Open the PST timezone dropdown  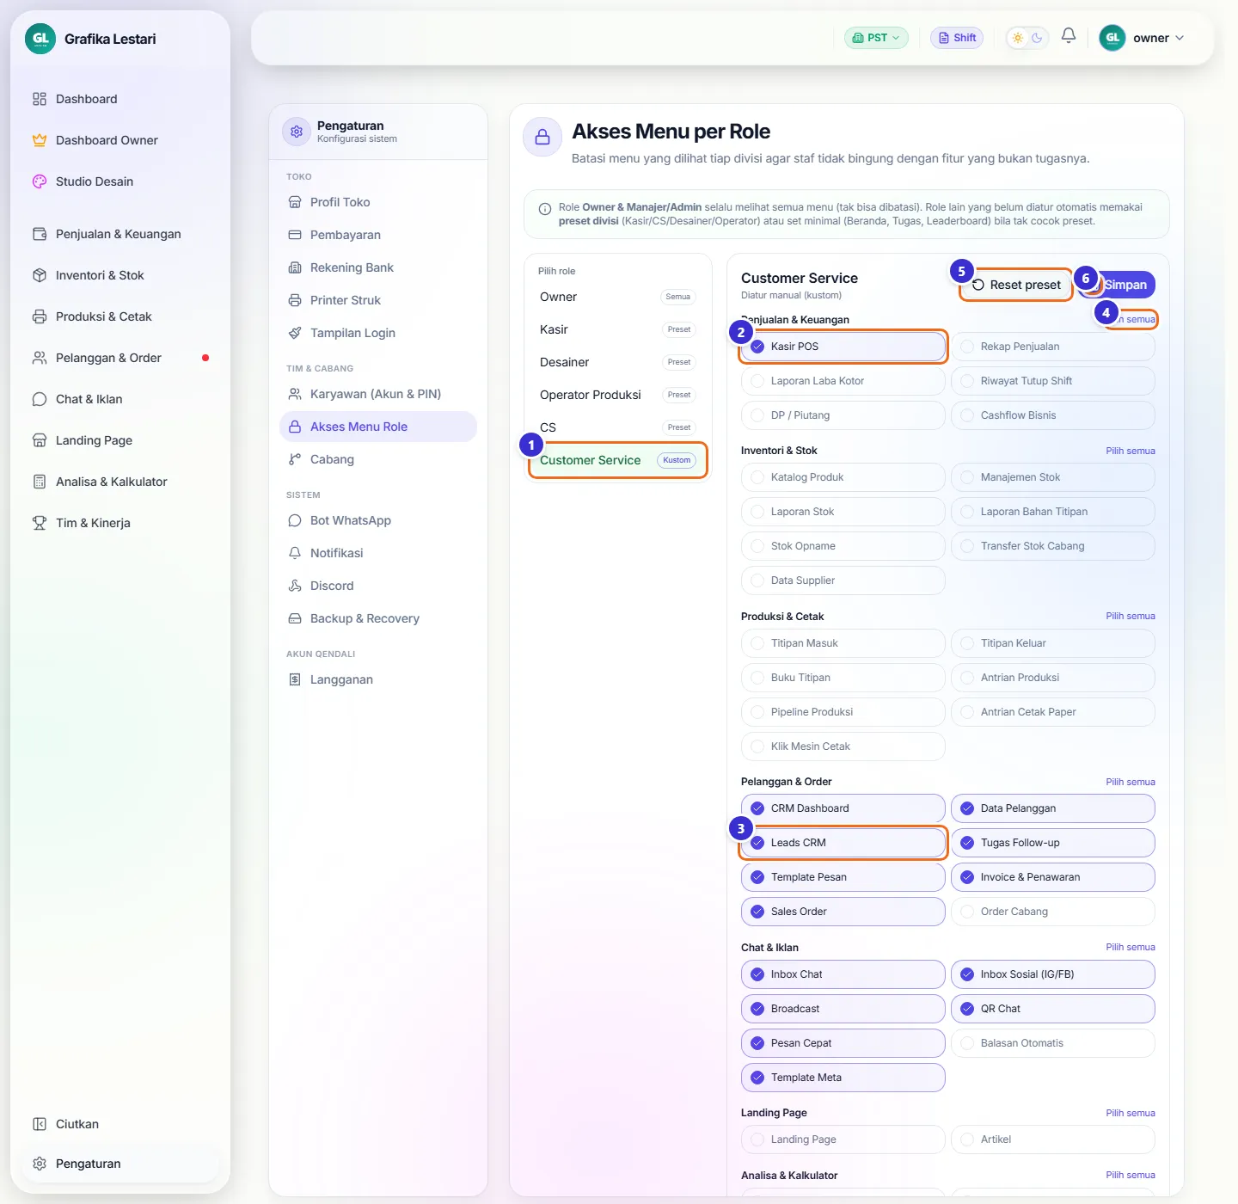point(876,38)
